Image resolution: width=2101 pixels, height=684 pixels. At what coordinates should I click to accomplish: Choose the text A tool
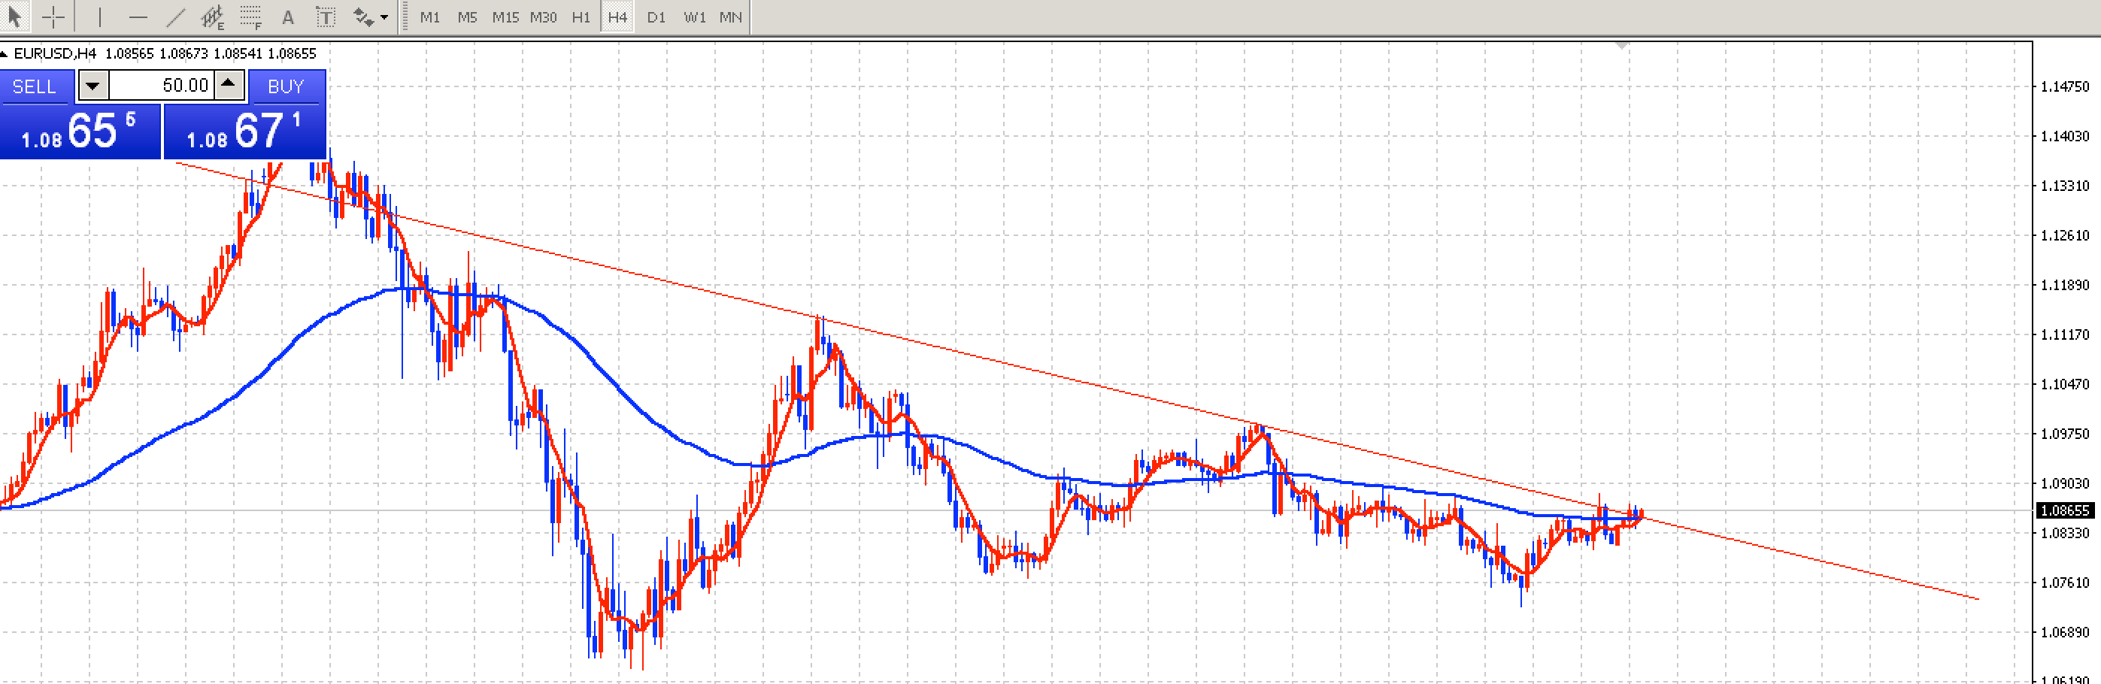click(x=288, y=17)
